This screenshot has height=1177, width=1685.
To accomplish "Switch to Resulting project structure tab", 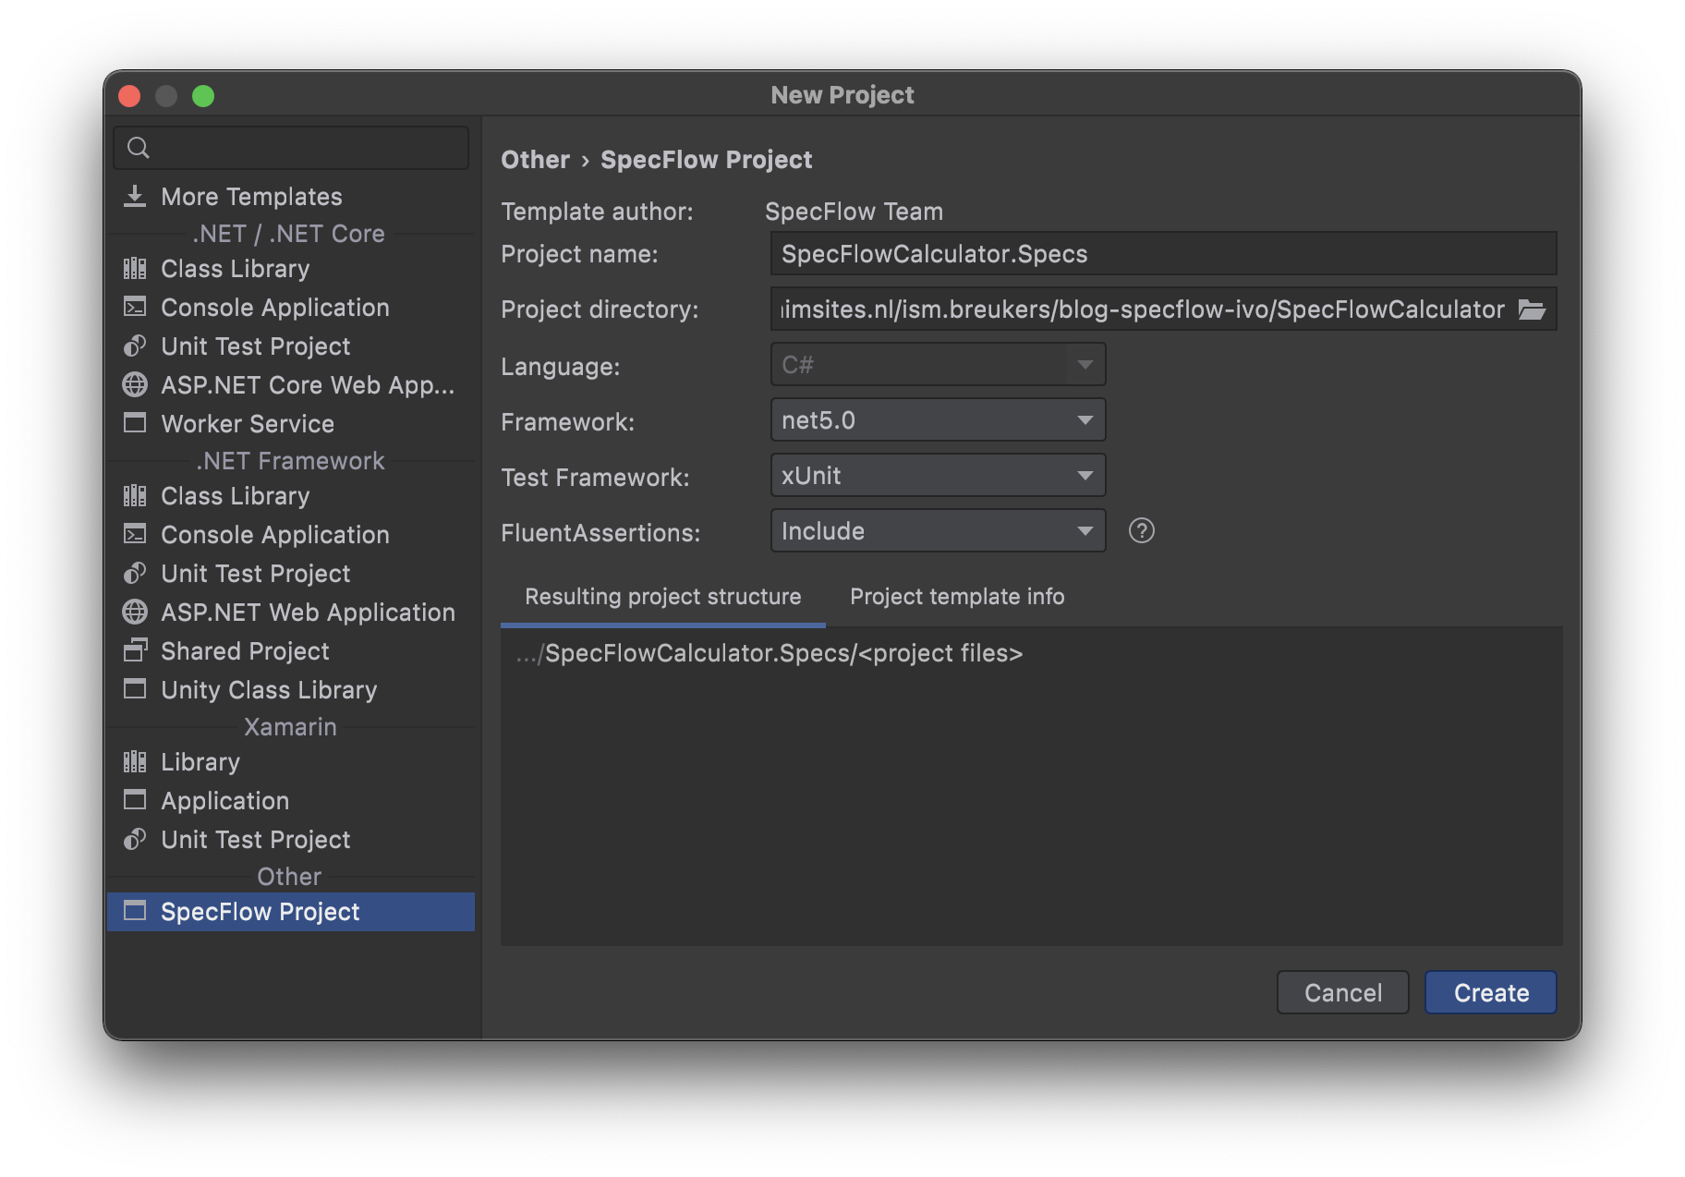I will pos(662,597).
